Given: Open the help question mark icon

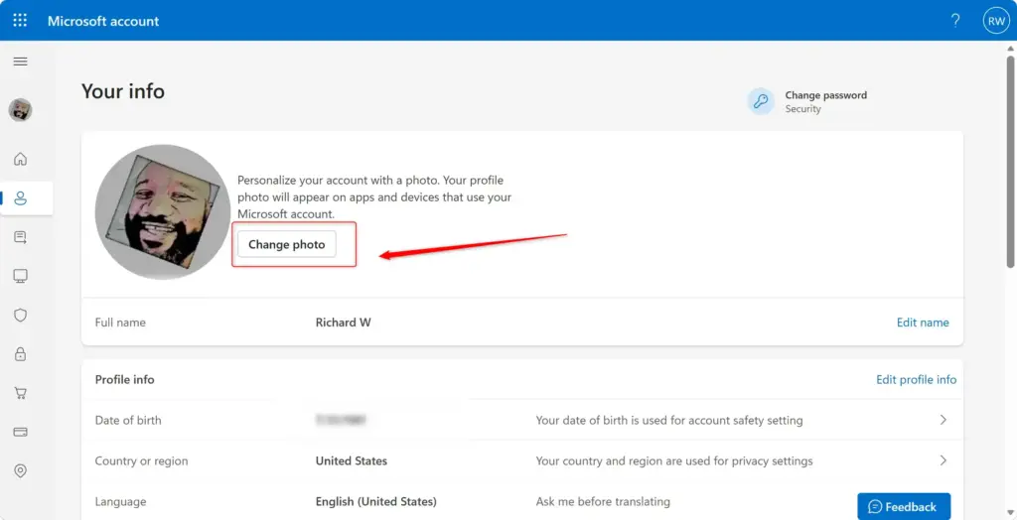Looking at the screenshot, I should coord(954,21).
